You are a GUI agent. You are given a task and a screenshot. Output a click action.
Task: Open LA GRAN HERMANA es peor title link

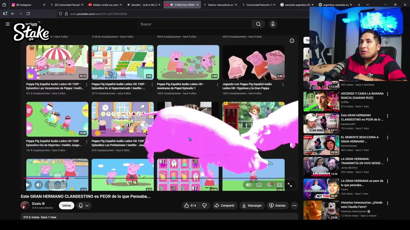362,183
